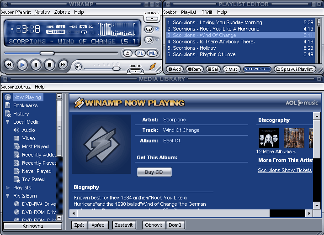This screenshot has height=235, width=324.
Task: Pause playback with the Pause button
Action: point(36,65)
